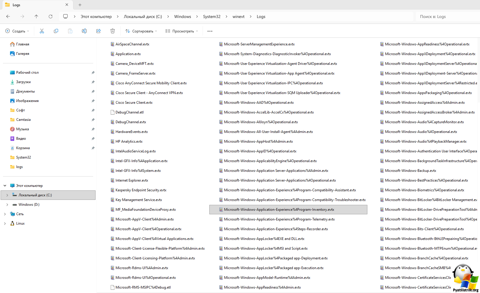Navigate back using the Back arrow

pyautogui.click(x=8, y=17)
